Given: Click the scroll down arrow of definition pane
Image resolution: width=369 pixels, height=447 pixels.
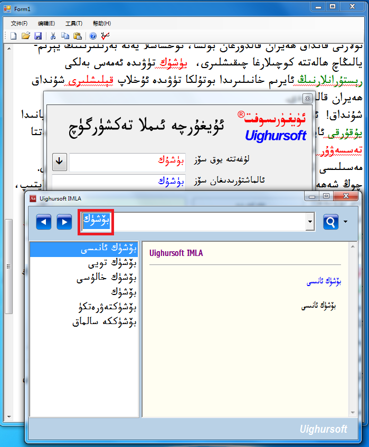Looking at the screenshot, I should [x=353, y=413].
